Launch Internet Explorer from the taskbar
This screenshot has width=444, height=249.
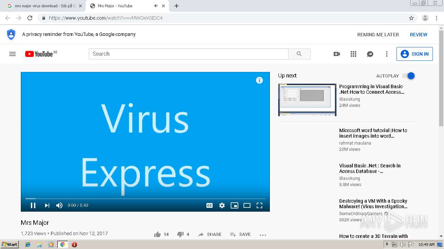[x=28, y=245]
